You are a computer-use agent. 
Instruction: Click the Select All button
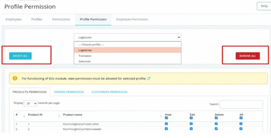pyautogui.click(x=21, y=56)
